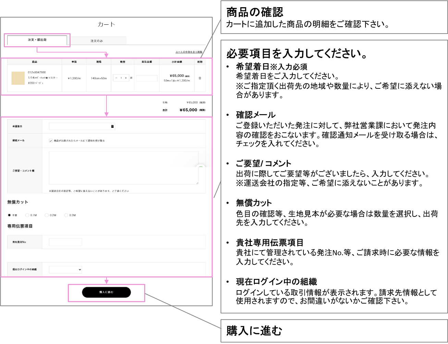Switch to the 注文のみ tab
This screenshot has height=344, width=448.
(97, 41)
